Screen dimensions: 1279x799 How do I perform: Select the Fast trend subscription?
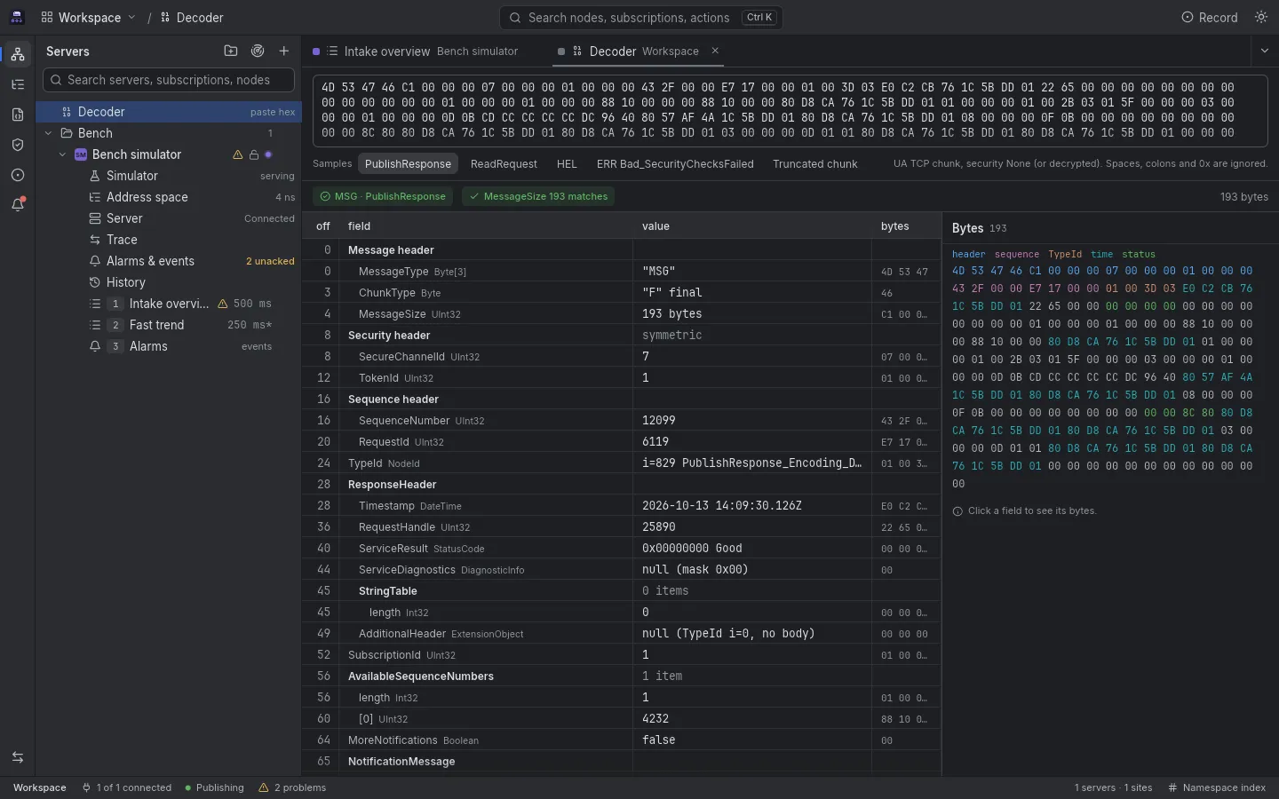[x=169, y=325]
